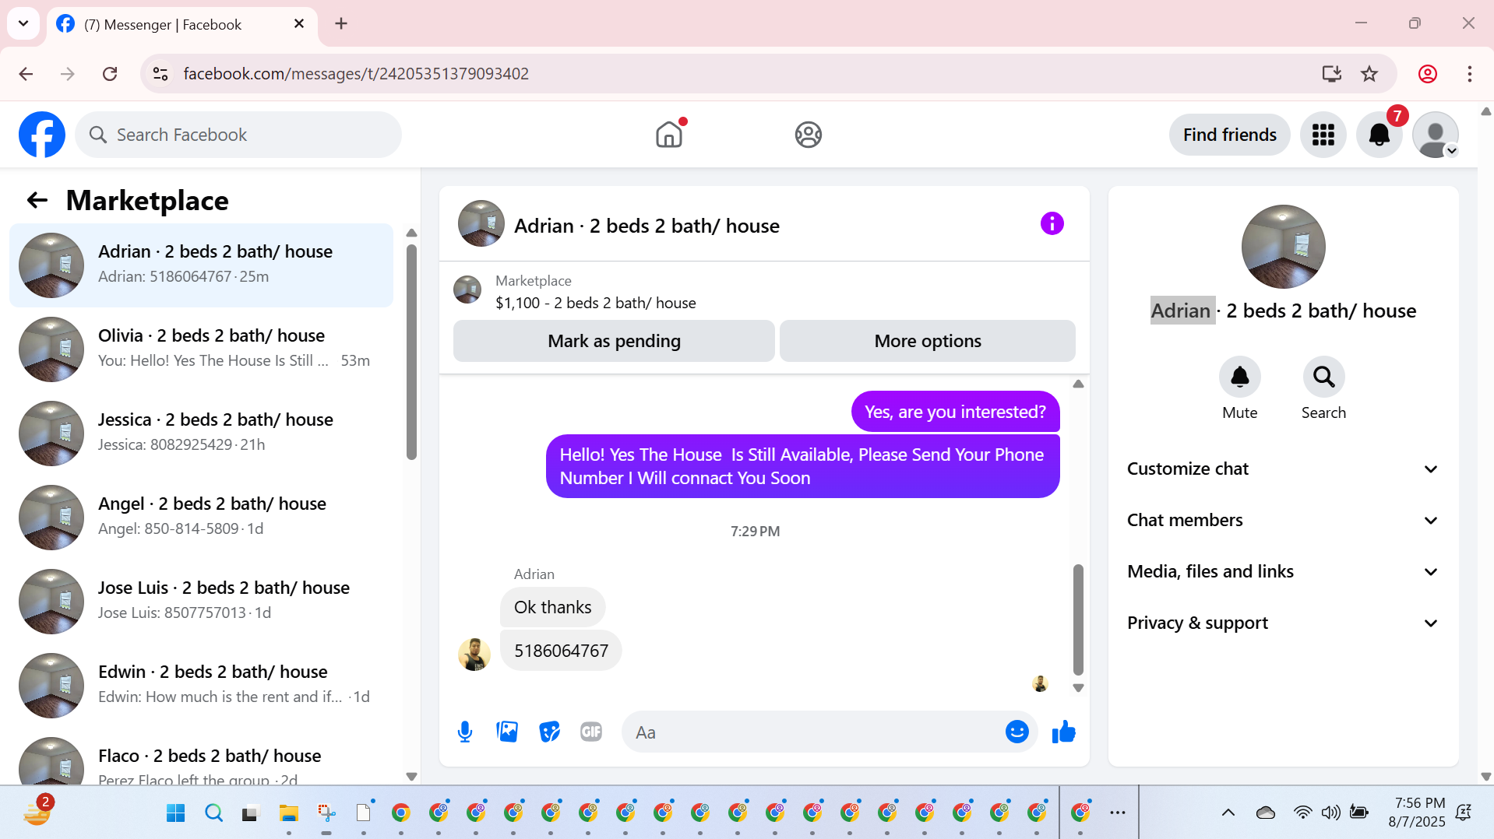Screen dimensions: 1494x839
Task: Click the 'Ok thanks' message bubble
Action: click(x=553, y=607)
